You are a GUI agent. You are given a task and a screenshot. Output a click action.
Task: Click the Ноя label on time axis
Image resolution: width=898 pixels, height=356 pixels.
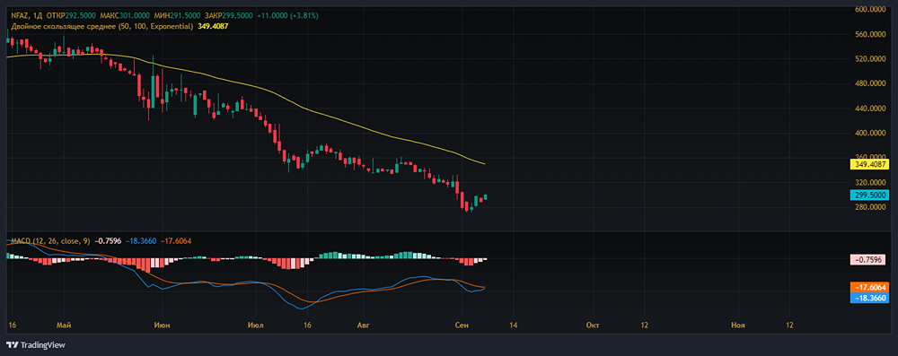pyautogui.click(x=738, y=326)
